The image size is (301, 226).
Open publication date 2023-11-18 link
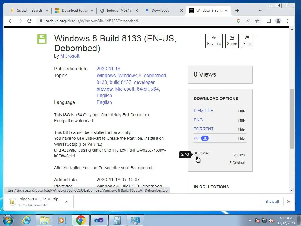point(108,69)
